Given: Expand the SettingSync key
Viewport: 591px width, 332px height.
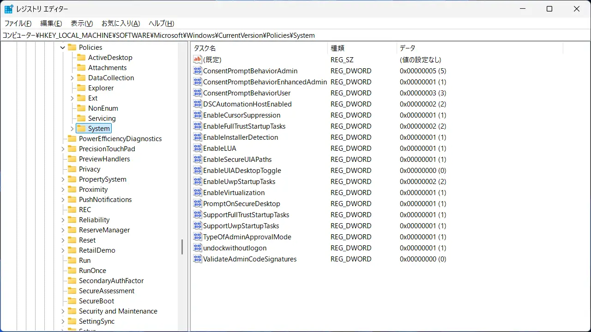Looking at the screenshot, I should pos(63,321).
